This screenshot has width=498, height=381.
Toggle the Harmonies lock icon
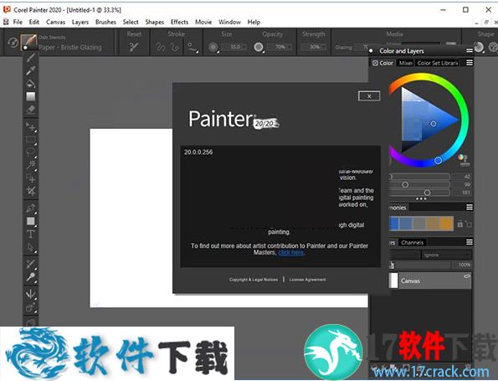point(459,224)
